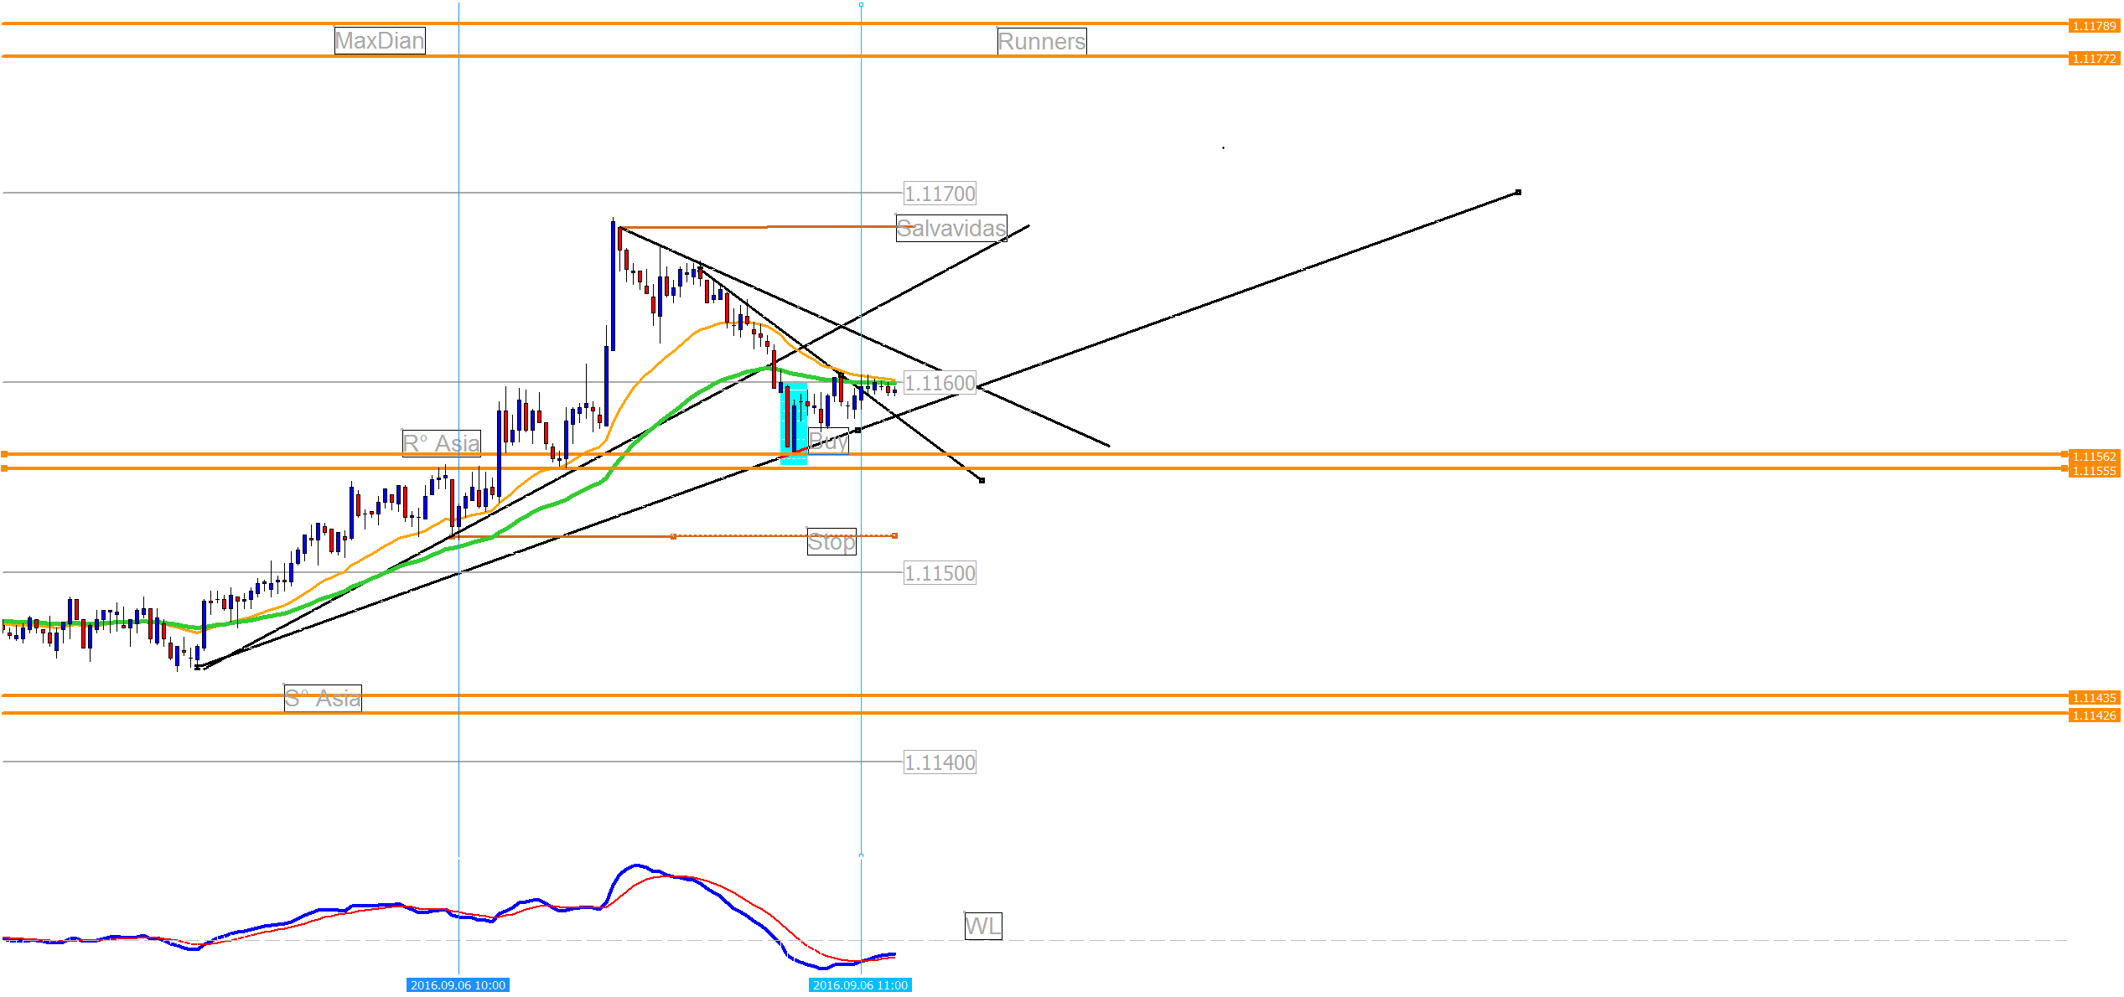Click the 1.11400 level label
This screenshot has width=2124, height=997.
coord(940,763)
